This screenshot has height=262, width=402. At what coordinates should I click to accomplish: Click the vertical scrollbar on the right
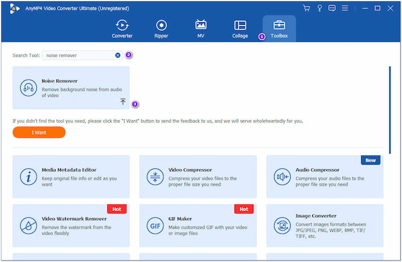pos(390,110)
